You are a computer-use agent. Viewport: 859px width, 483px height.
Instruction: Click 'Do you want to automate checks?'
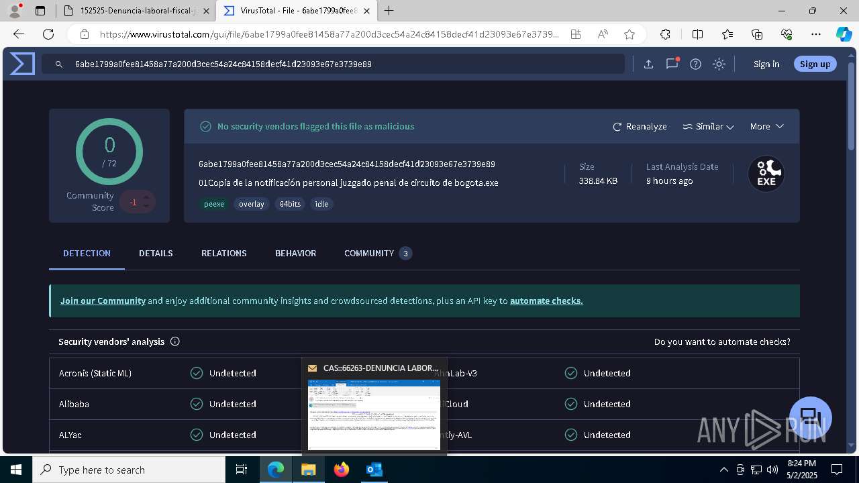[x=722, y=341]
